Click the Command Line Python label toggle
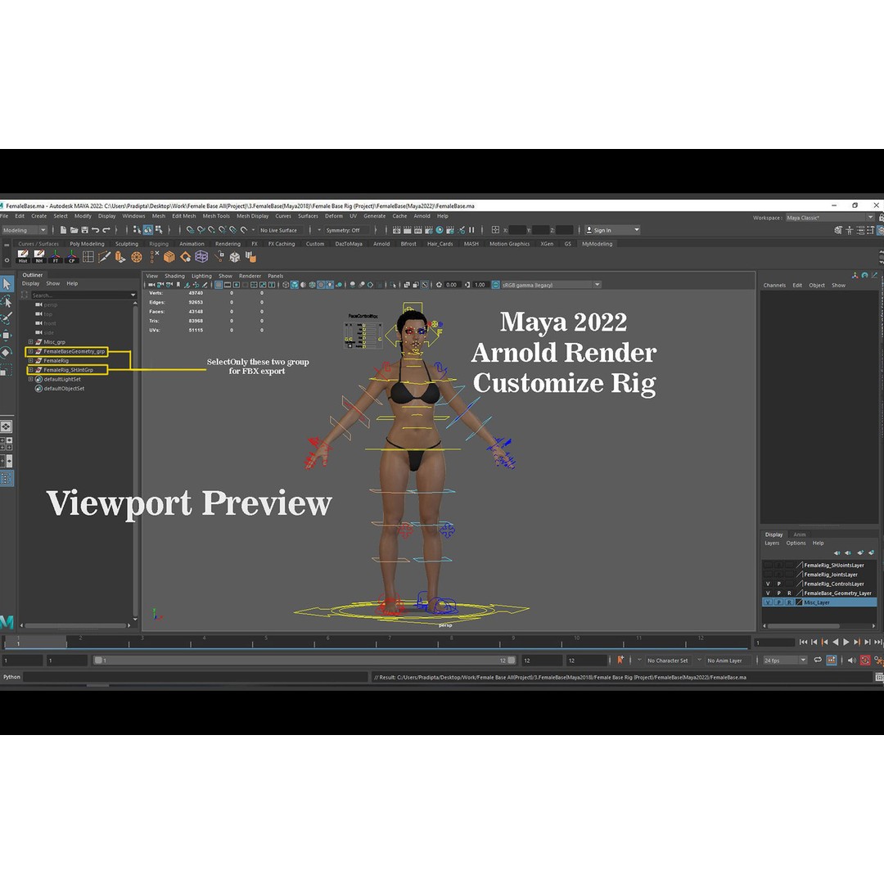The height and width of the screenshot is (884, 884). (x=11, y=677)
